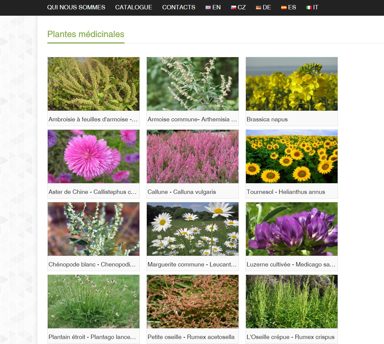The width and height of the screenshot is (384, 344).
Task: Open the Petite oseille reddish plant photo
Action: coord(193,302)
